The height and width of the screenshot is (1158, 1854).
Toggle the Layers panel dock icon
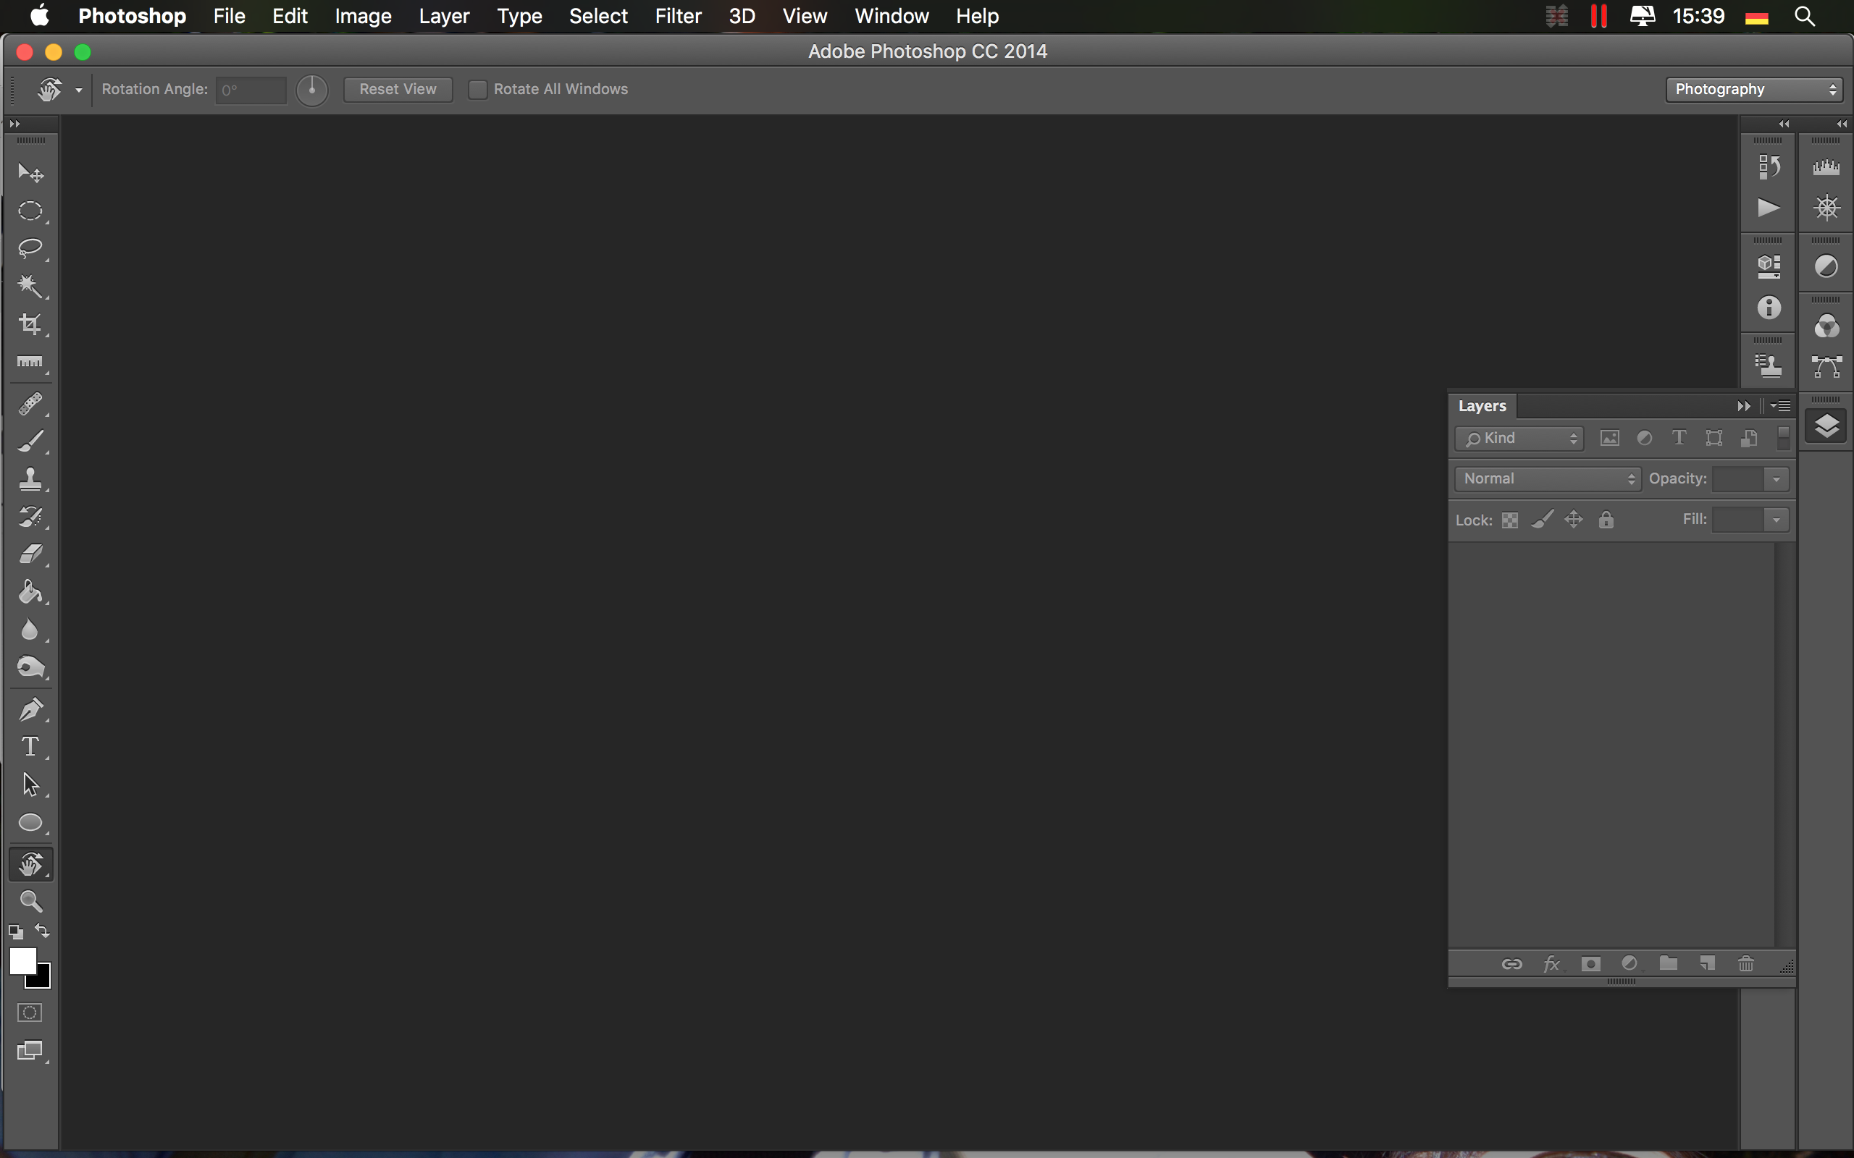[x=1826, y=426]
